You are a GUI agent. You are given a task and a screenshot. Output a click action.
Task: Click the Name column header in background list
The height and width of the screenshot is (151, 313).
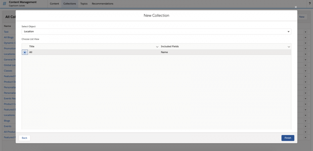tap(7, 26)
